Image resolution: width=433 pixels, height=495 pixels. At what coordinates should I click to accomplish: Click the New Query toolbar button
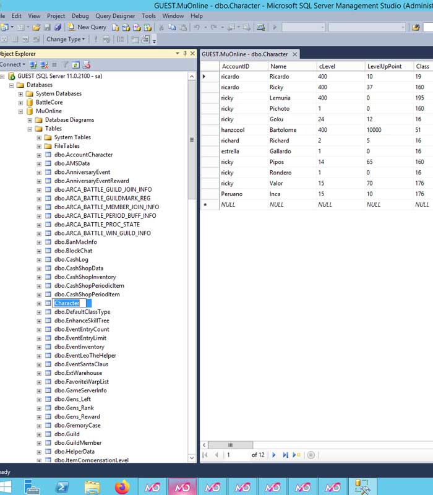pos(87,27)
